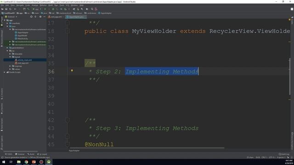Click the Open file toolbar icon
The image size is (294, 165).
coord(2,9)
